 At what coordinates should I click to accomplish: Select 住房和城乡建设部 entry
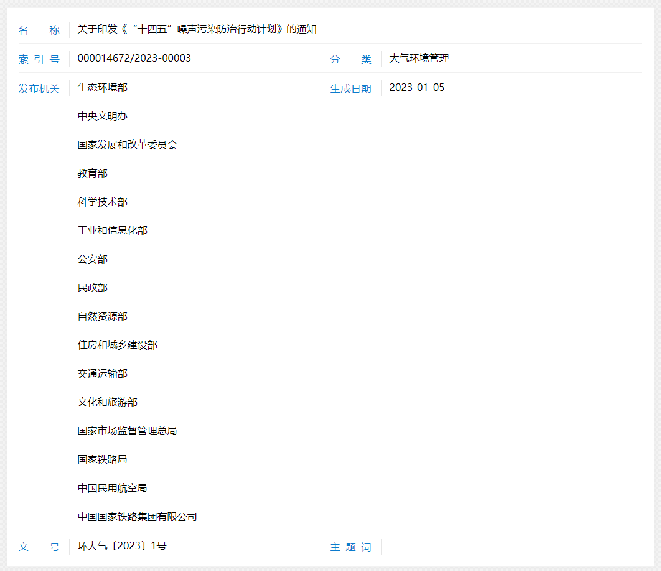tap(116, 345)
